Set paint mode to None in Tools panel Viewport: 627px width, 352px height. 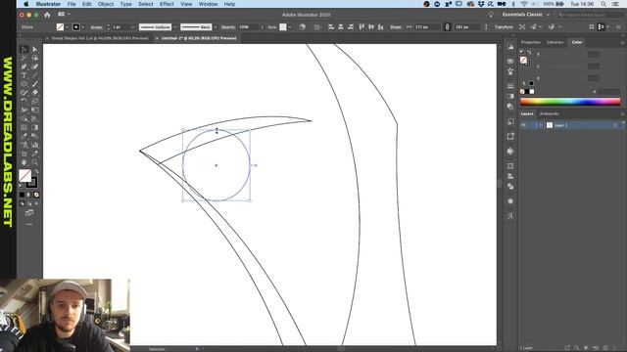[x=36, y=195]
